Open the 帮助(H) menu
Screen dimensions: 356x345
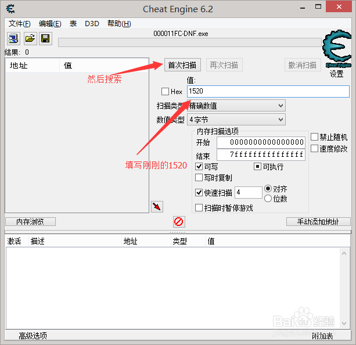119,24
